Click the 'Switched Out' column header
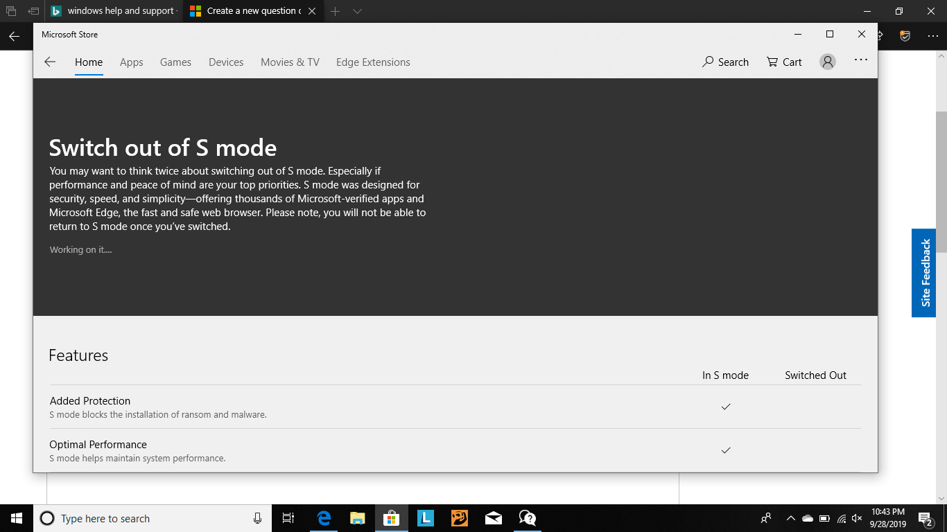This screenshot has width=947, height=532. click(815, 375)
